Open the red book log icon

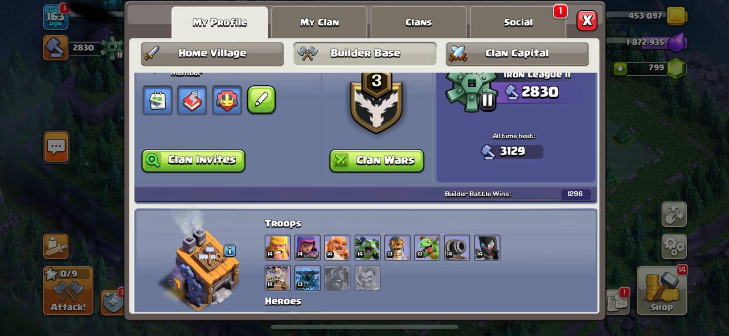pos(192,100)
